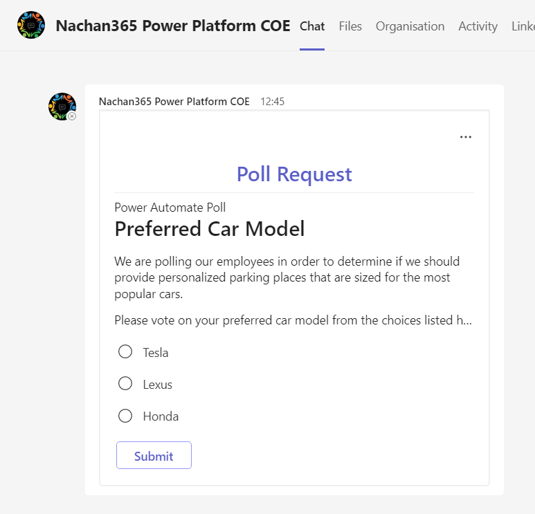Open the partially visible LinkedIn tab
The width and height of the screenshot is (535, 514).
[523, 26]
